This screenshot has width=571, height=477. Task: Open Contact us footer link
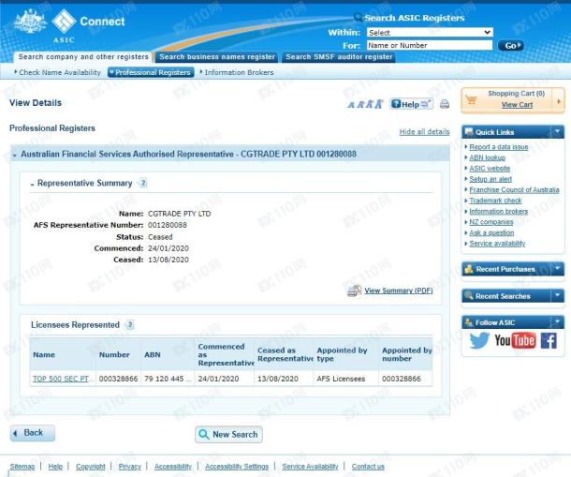pos(368,467)
